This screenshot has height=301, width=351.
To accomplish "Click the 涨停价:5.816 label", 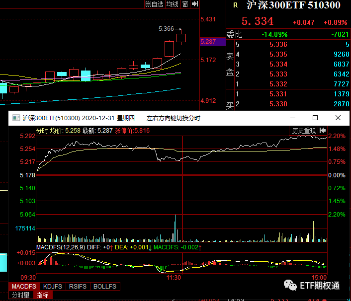I will click(x=132, y=131).
